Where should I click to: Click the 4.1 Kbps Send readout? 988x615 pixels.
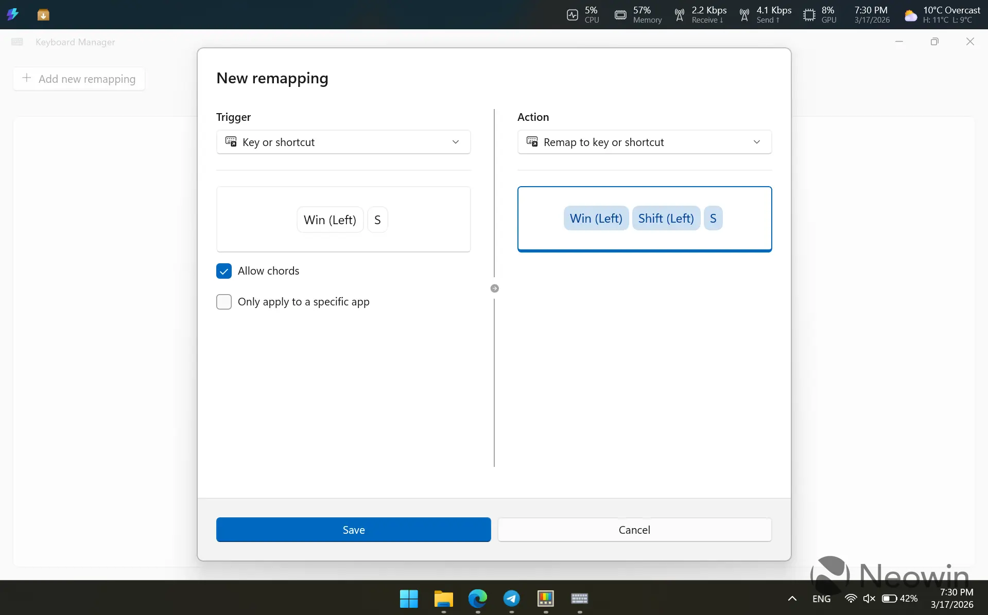coord(774,15)
